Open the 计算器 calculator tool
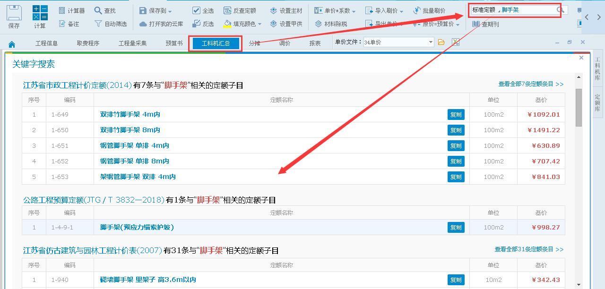The height and width of the screenshot is (289, 605). point(72,10)
